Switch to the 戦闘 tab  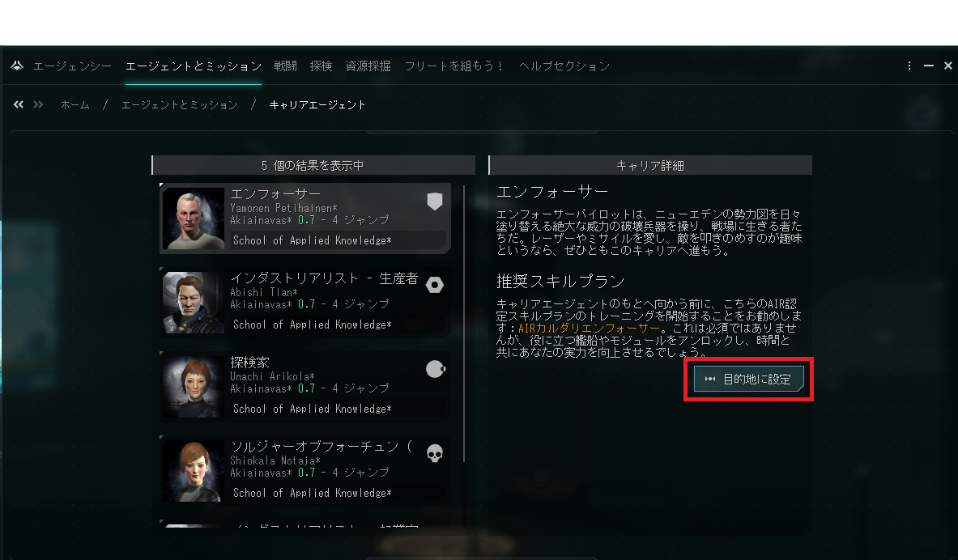click(285, 66)
